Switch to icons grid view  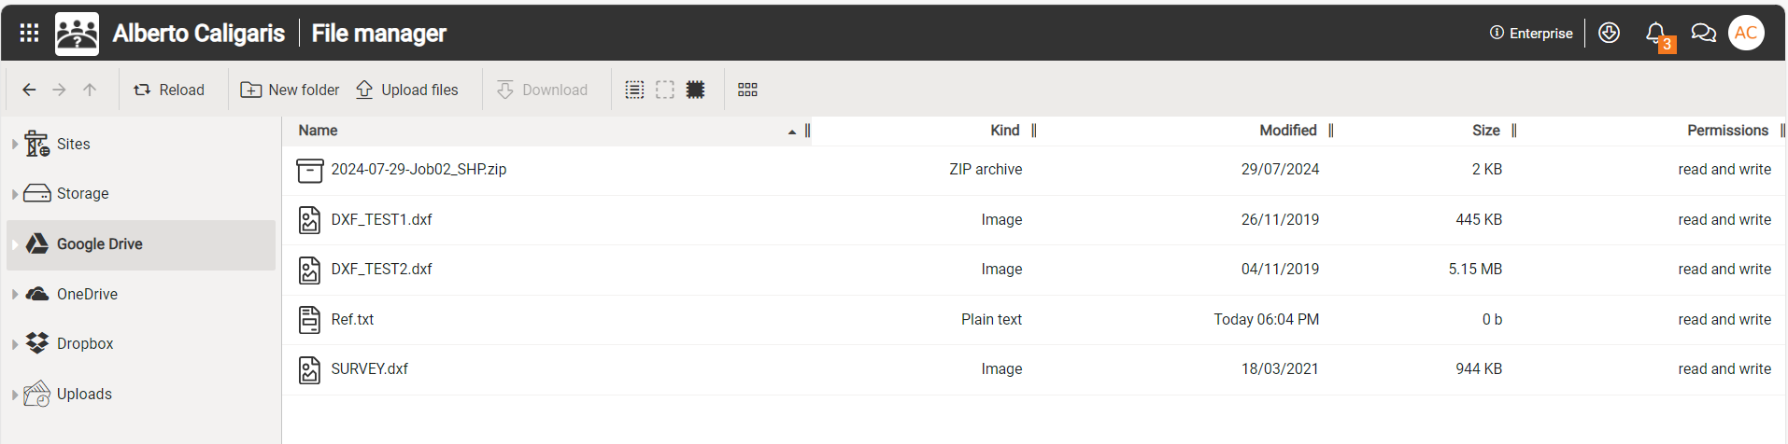pos(747,90)
